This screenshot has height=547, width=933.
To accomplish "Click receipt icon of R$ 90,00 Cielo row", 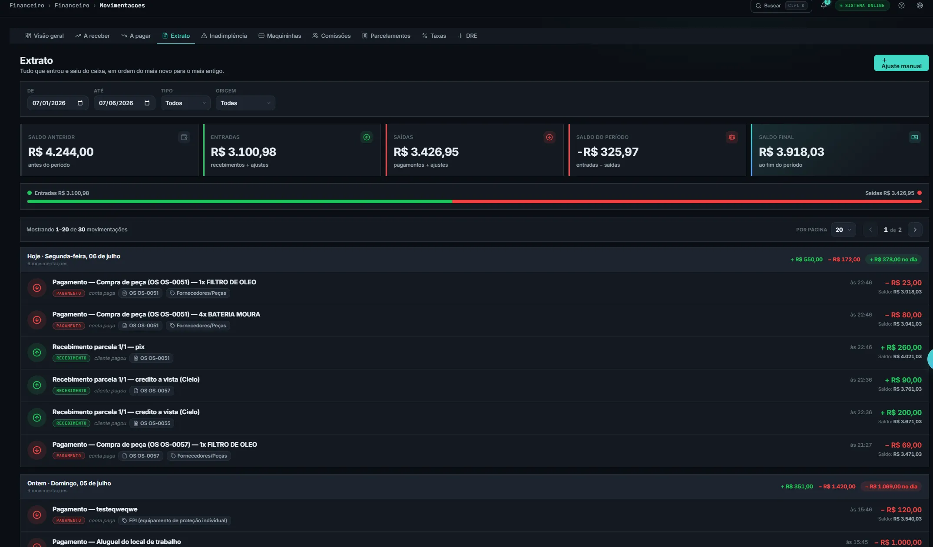I will pos(37,385).
